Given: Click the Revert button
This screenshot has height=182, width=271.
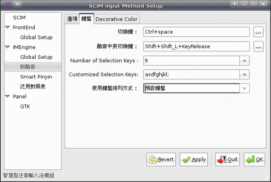Looking at the screenshot, I should (x=161, y=159).
